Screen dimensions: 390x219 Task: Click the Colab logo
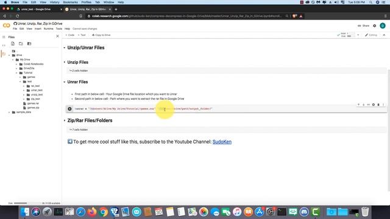point(7,26)
